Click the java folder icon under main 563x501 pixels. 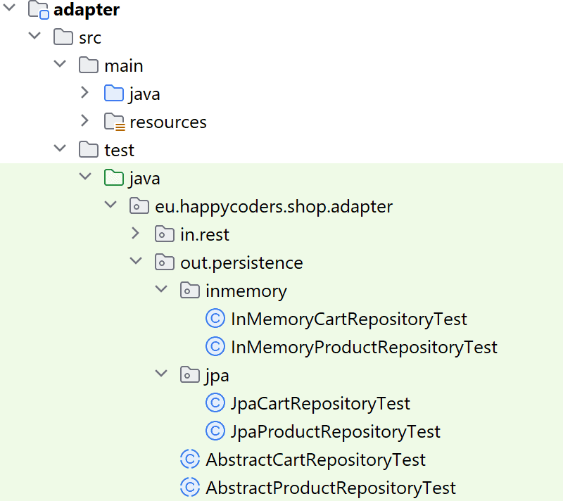[x=113, y=93]
